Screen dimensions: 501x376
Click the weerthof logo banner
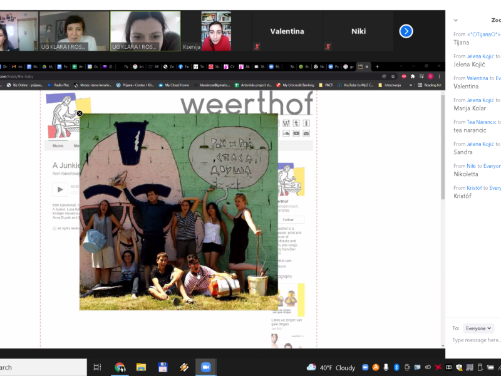247,103
